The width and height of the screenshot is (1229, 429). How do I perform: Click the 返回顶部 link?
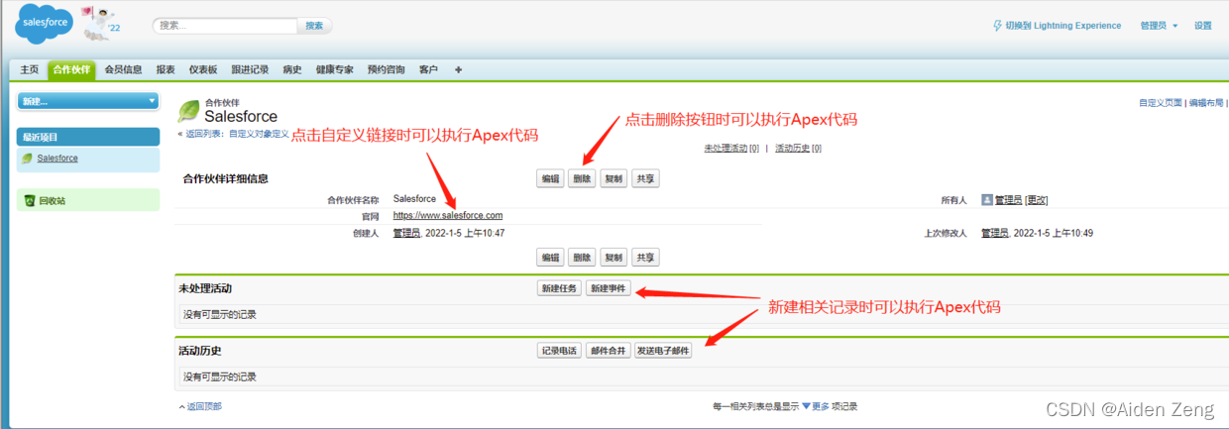click(204, 406)
